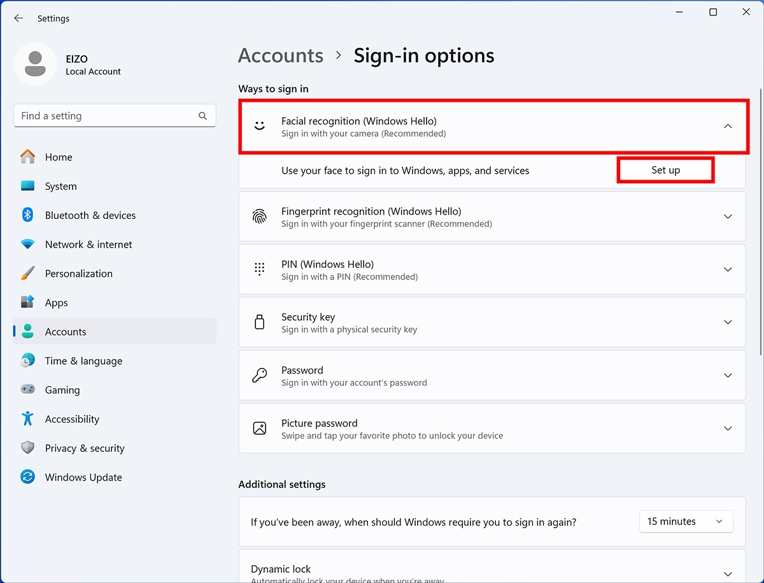This screenshot has height=583, width=764.
Task: Click the Local Account text
Action: point(93,71)
